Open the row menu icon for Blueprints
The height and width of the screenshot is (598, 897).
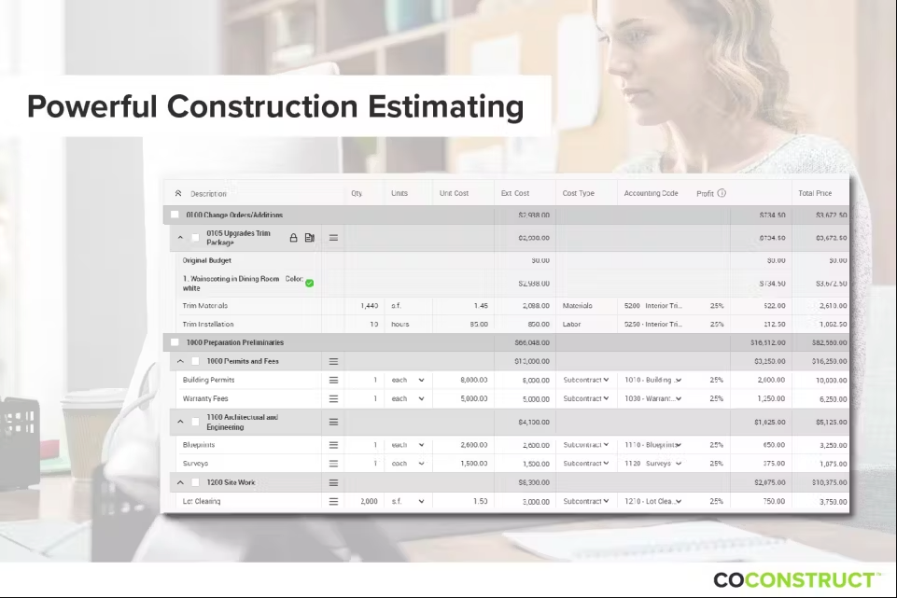pyautogui.click(x=333, y=445)
